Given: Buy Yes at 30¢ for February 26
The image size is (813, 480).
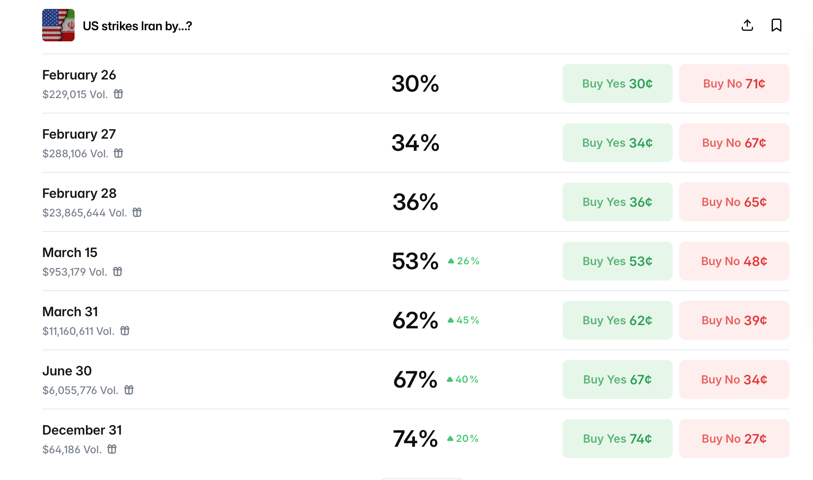Looking at the screenshot, I should (617, 84).
